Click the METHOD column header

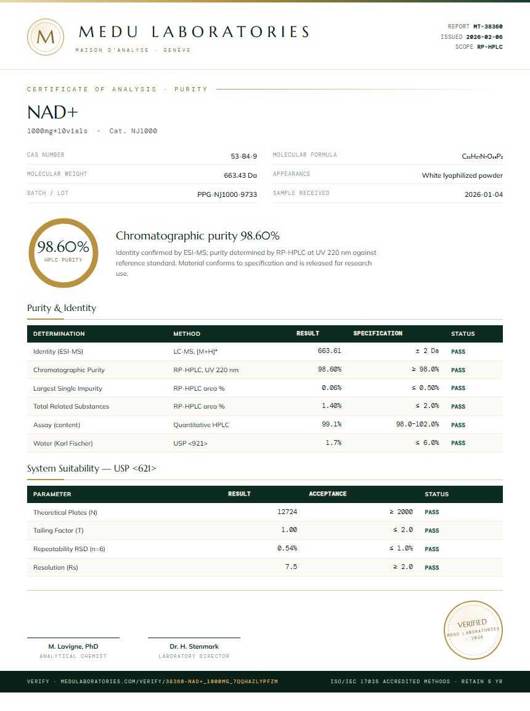coord(187,333)
